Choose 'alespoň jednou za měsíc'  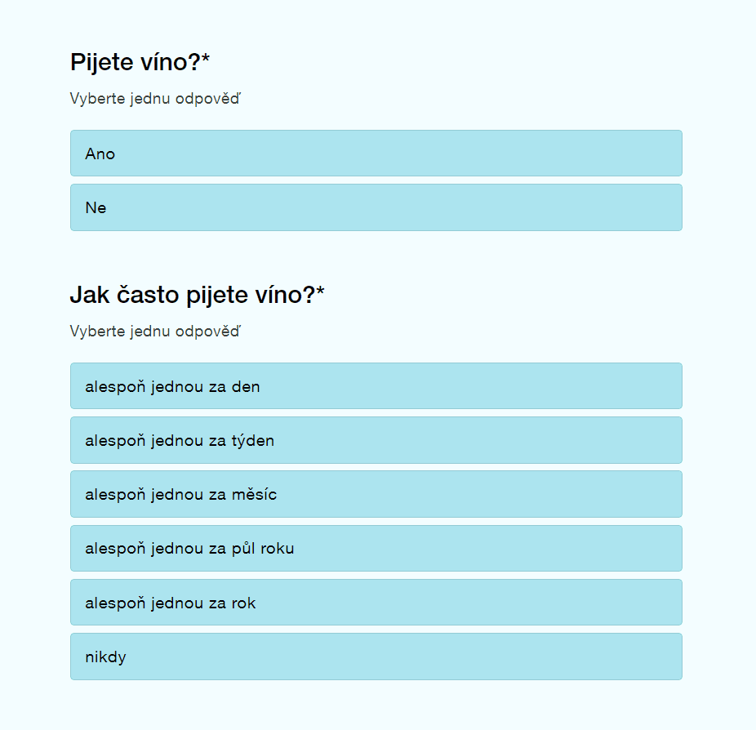pos(376,494)
